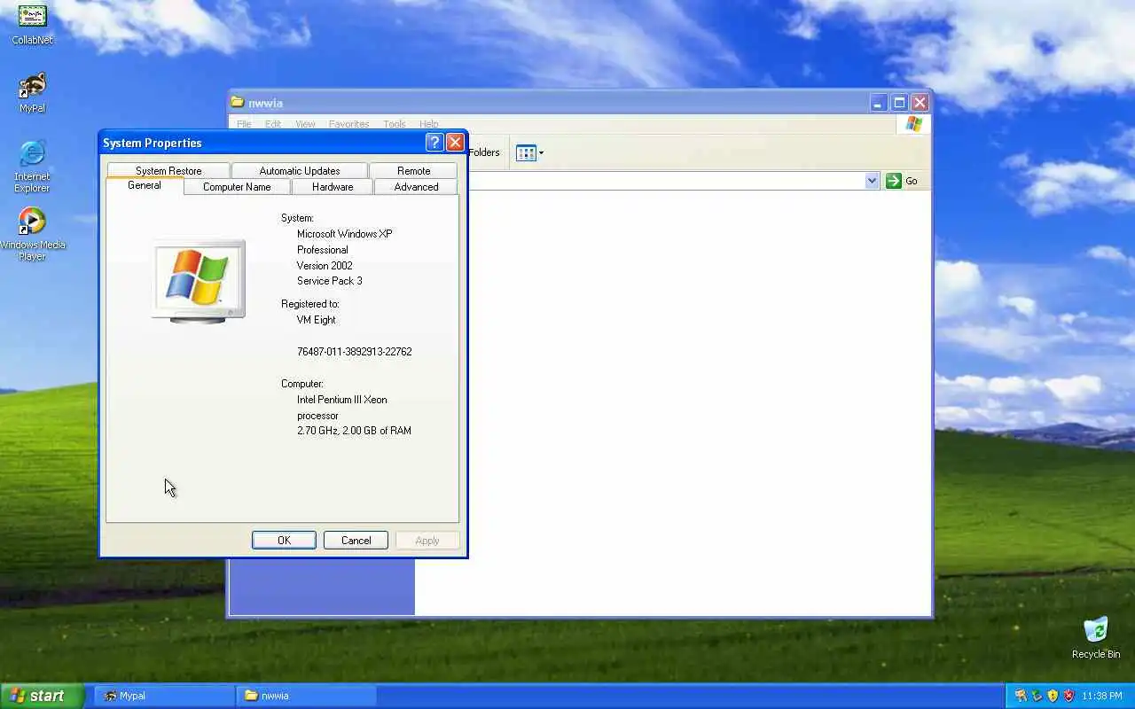The height and width of the screenshot is (709, 1135).
Task: Close the System Properties dialog
Action: tap(455, 143)
